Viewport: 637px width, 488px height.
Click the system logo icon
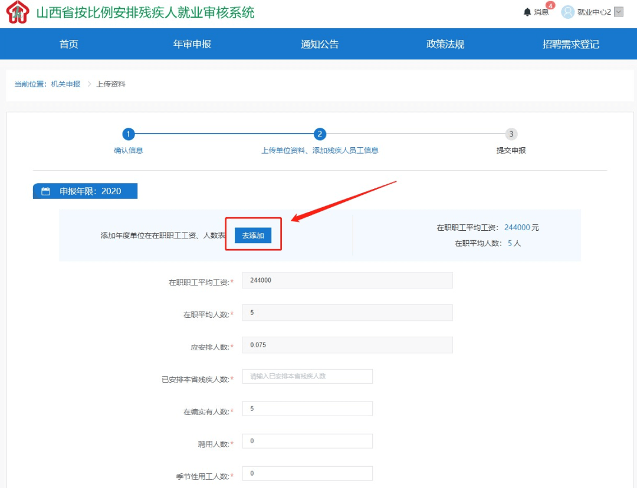tap(17, 12)
